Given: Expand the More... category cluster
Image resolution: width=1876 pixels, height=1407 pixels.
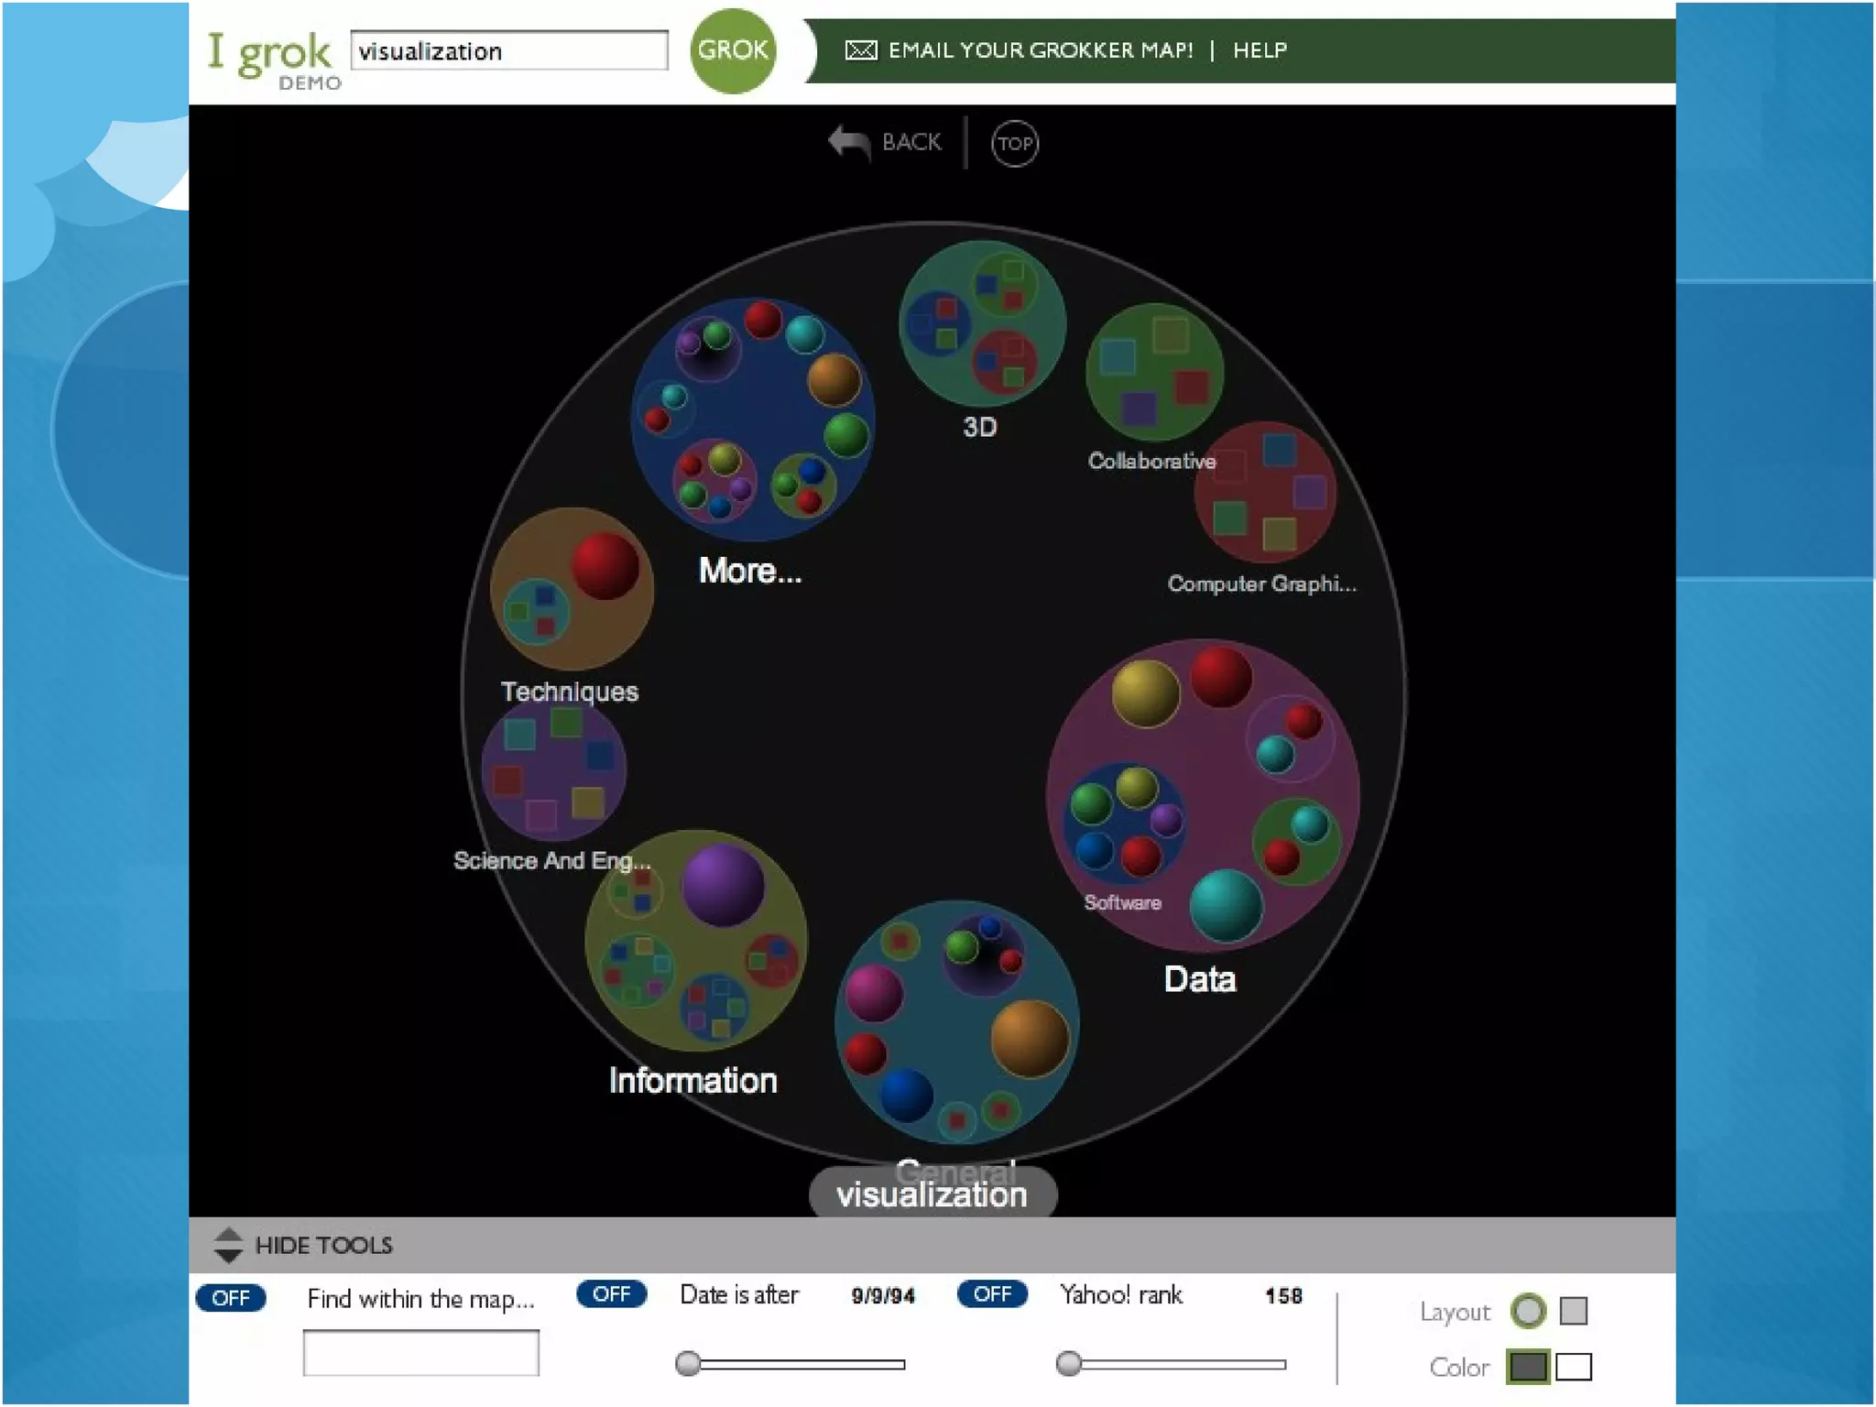Looking at the screenshot, I should coord(752,419).
